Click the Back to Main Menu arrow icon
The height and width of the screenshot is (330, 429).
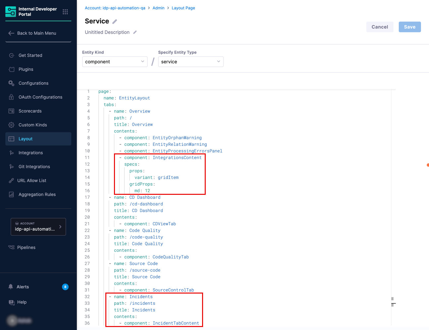point(11,33)
